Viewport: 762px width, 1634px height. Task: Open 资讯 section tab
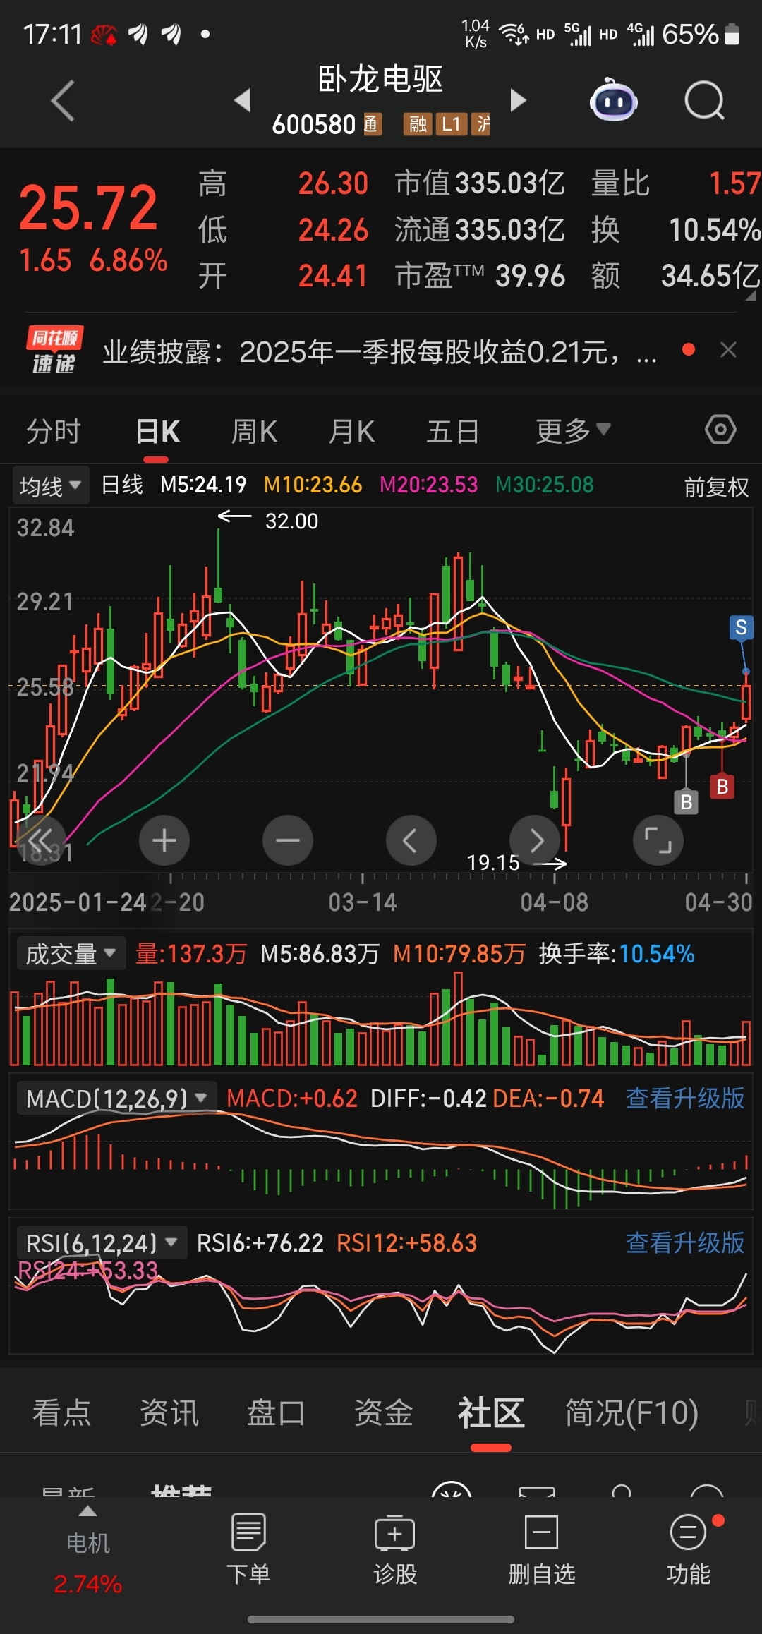pyautogui.click(x=169, y=1413)
